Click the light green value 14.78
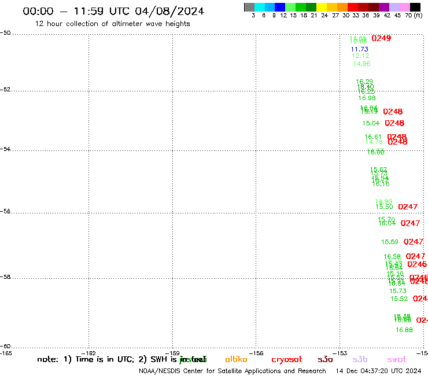The image size is (428, 376). coord(374,142)
